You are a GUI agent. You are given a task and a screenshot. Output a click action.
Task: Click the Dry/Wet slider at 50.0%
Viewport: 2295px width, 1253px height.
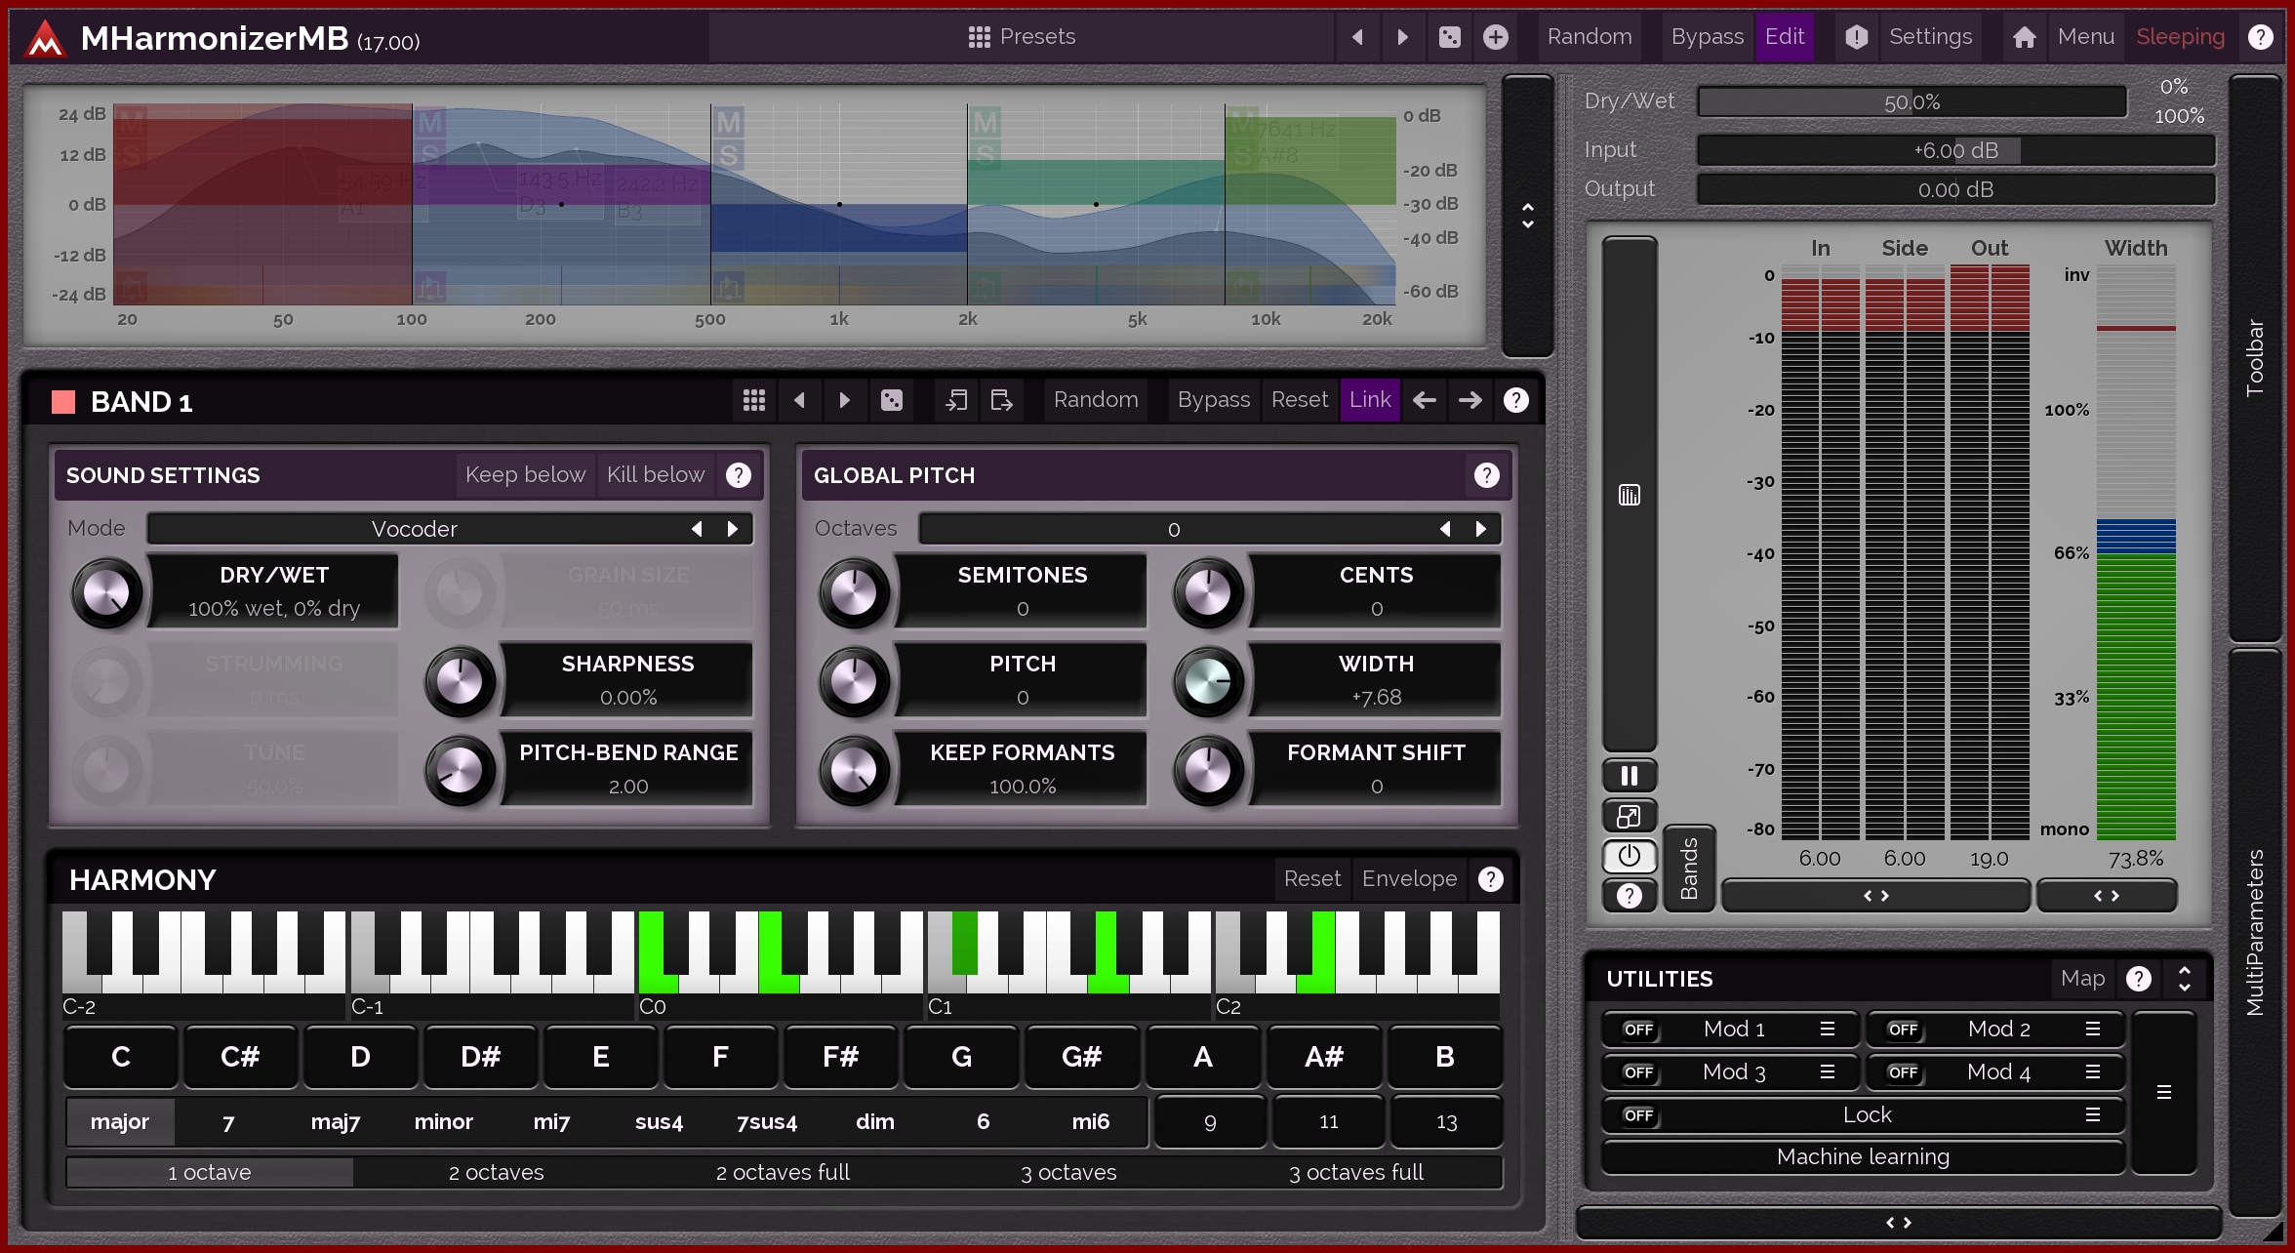[x=1911, y=102]
